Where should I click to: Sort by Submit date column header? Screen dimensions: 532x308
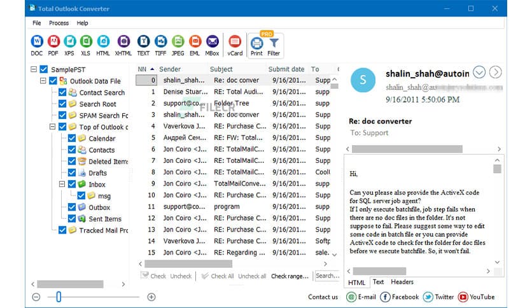pyautogui.click(x=286, y=69)
